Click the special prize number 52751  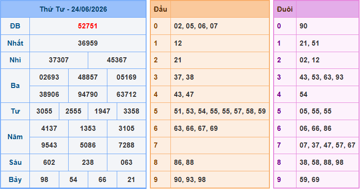[88, 26]
